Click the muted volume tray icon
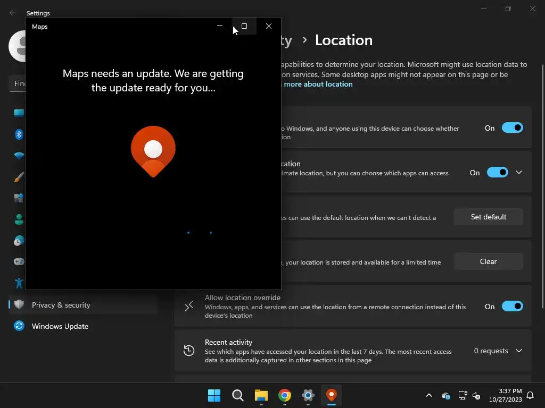 (x=476, y=395)
